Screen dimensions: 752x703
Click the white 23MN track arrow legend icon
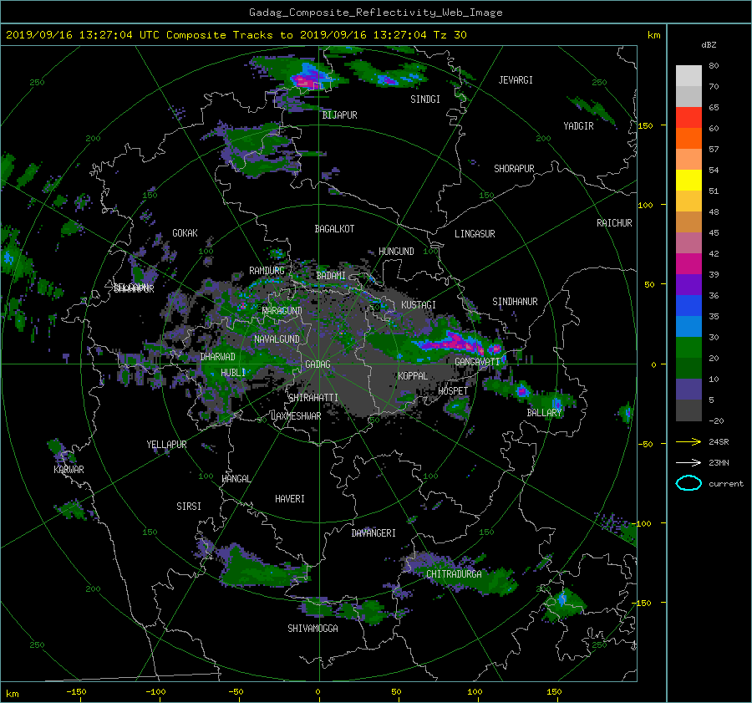pos(688,462)
